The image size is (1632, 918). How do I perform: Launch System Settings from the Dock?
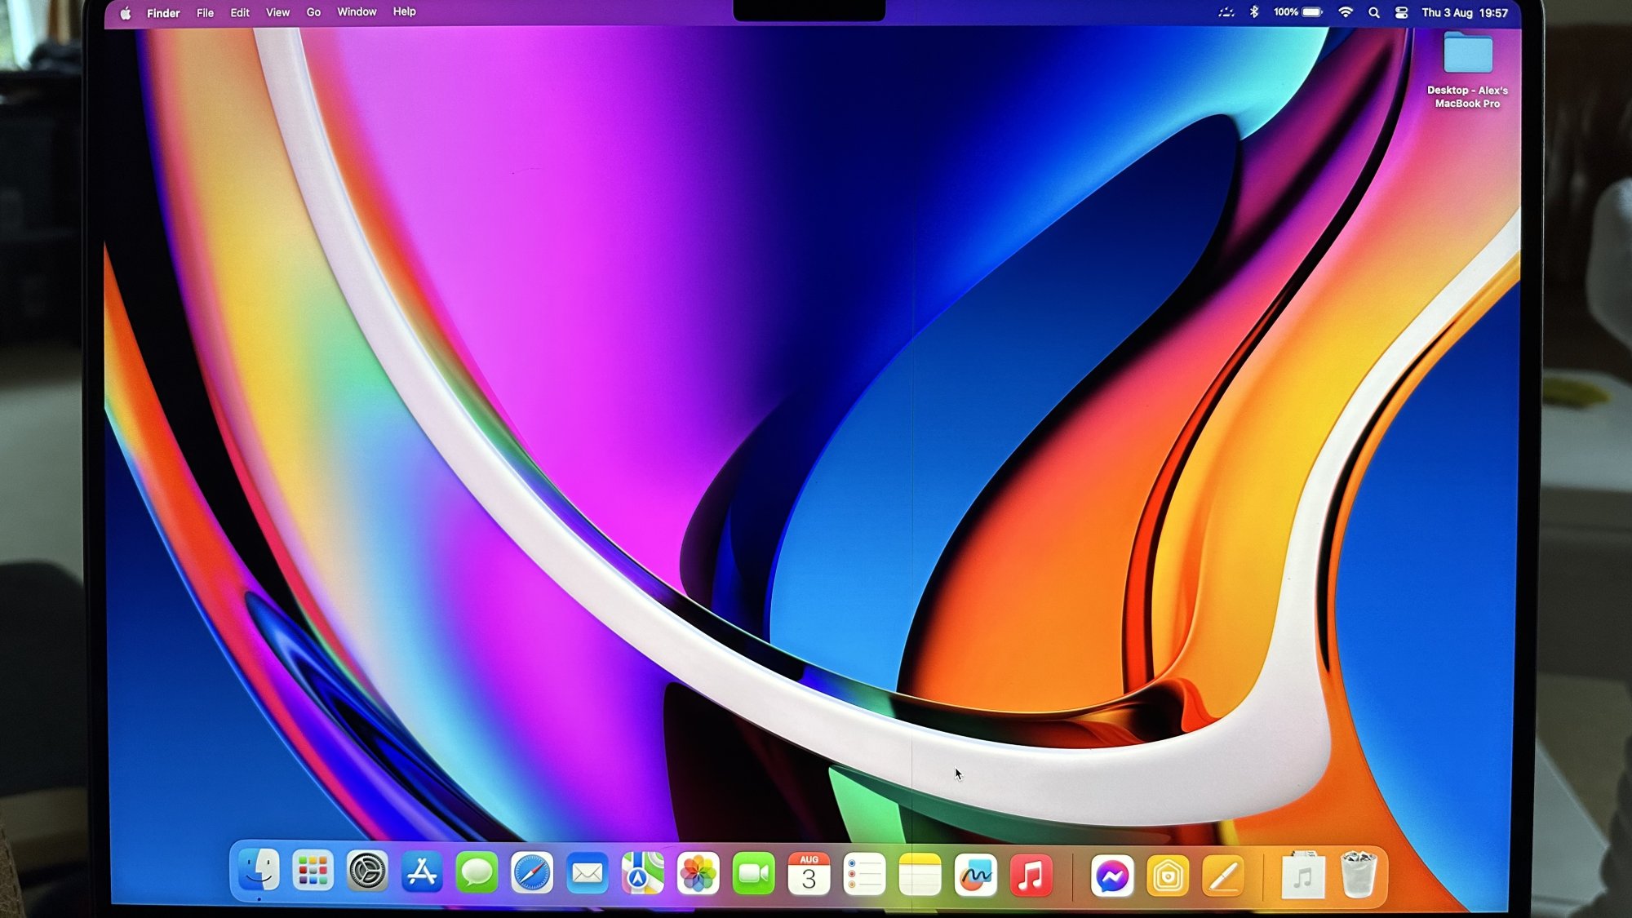[x=367, y=872]
